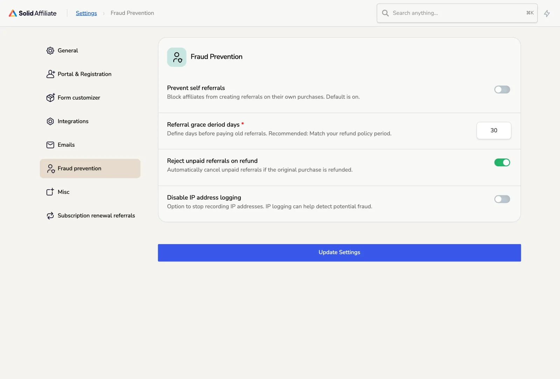Follow the Settings breadcrumb link

(86, 13)
